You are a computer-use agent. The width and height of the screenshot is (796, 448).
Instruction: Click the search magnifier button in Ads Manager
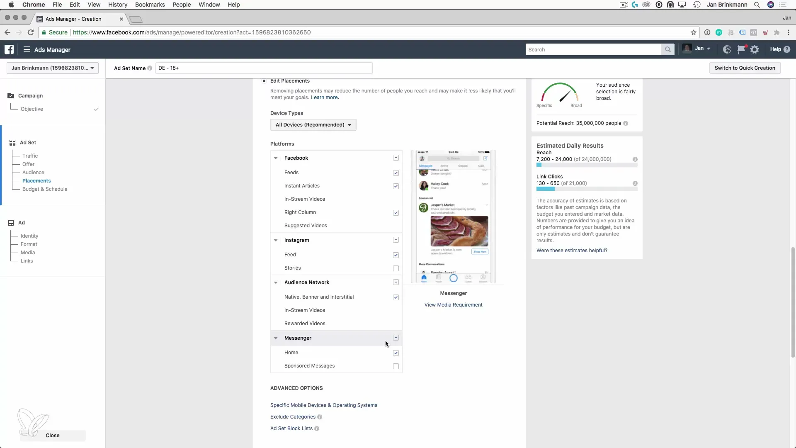[x=667, y=49]
